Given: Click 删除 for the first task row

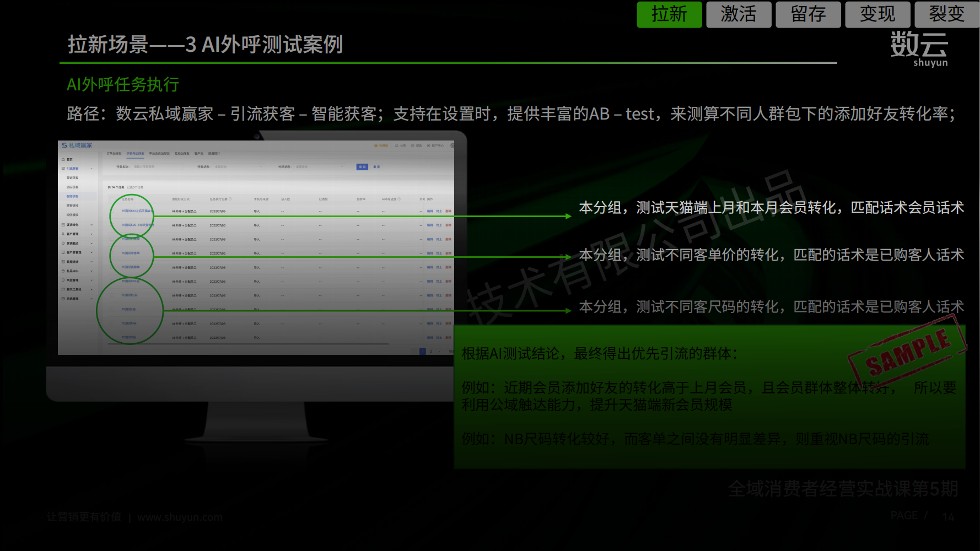Looking at the screenshot, I should [448, 211].
